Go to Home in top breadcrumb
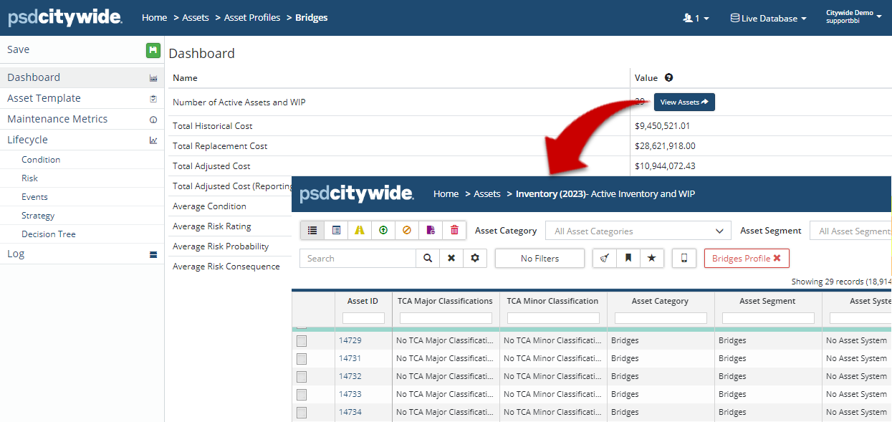The width and height of the screenshot is (892, 422). point(154,18)
